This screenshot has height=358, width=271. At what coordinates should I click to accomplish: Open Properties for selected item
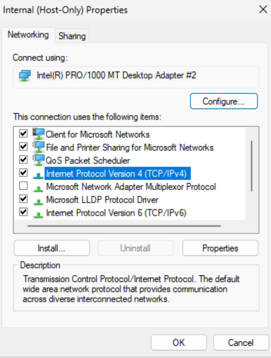click(220, 248)
